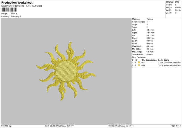182x128 pixels.
Task: Click the Tajima machine value
Action: click(150, 19)
